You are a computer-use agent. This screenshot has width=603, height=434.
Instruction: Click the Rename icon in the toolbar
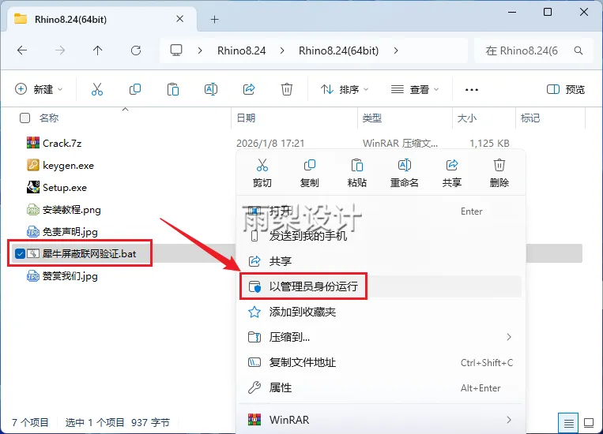[211, 89]
